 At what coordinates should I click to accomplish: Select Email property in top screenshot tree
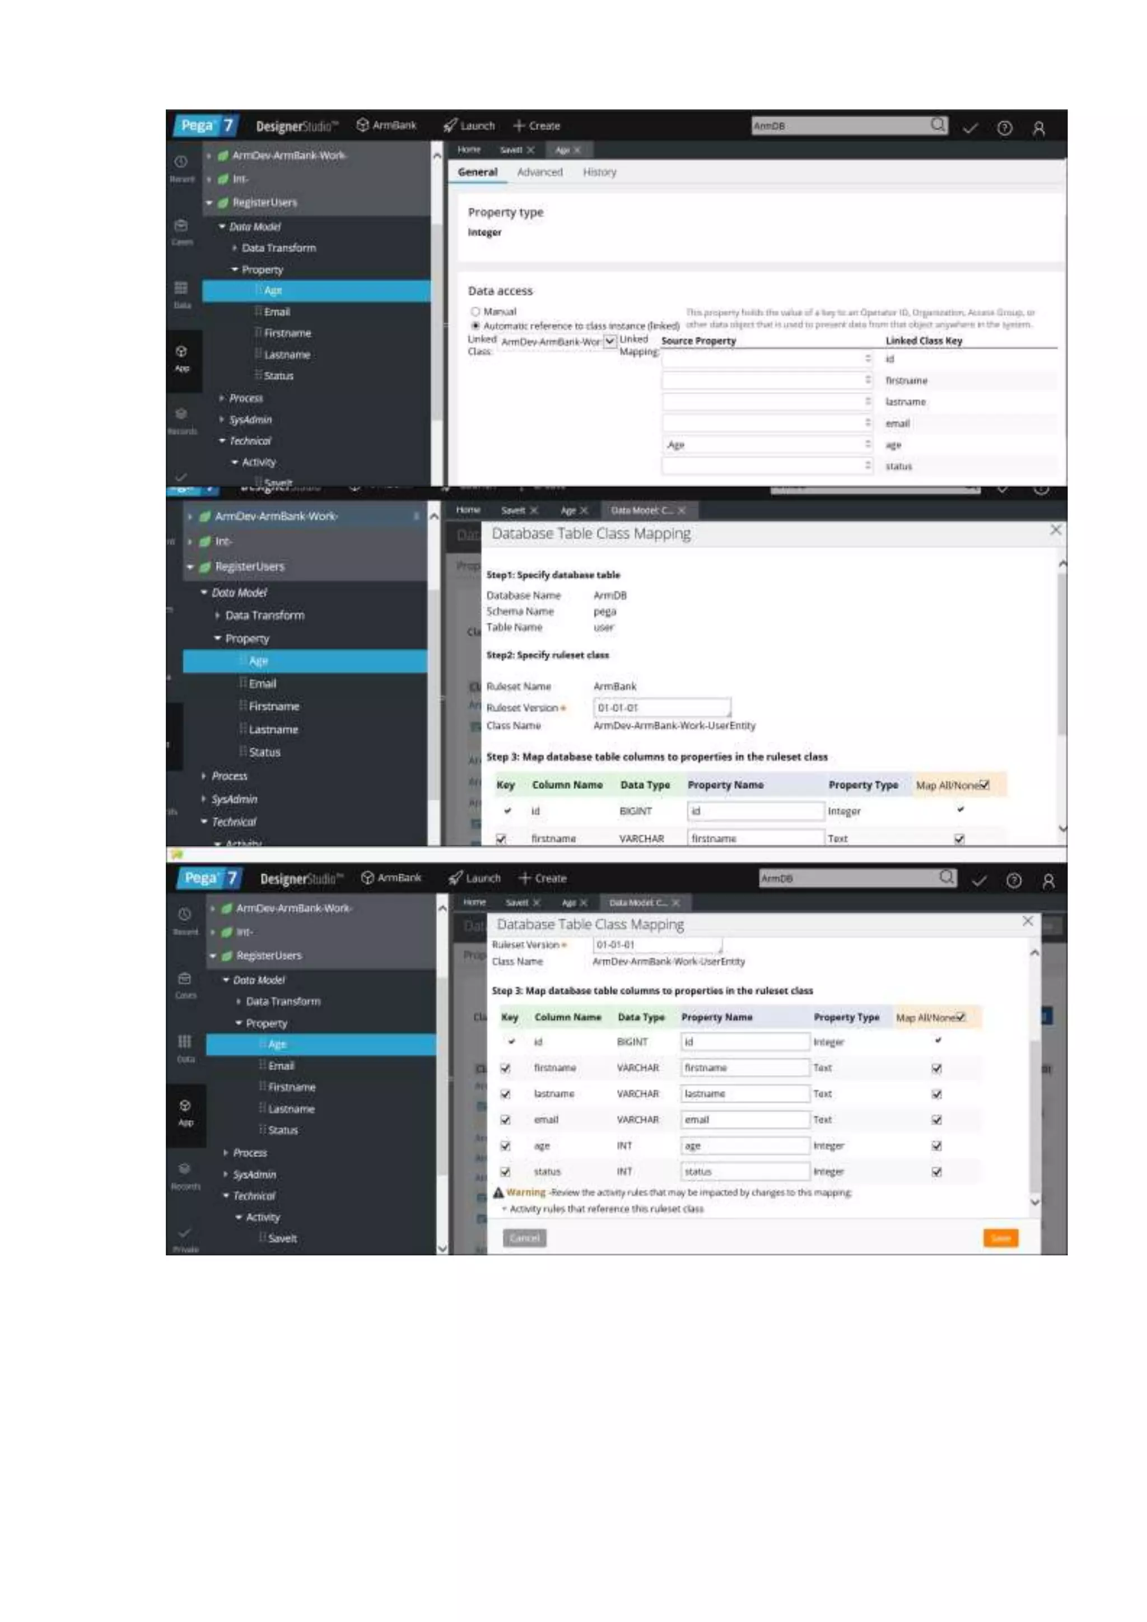coord(276,311)
